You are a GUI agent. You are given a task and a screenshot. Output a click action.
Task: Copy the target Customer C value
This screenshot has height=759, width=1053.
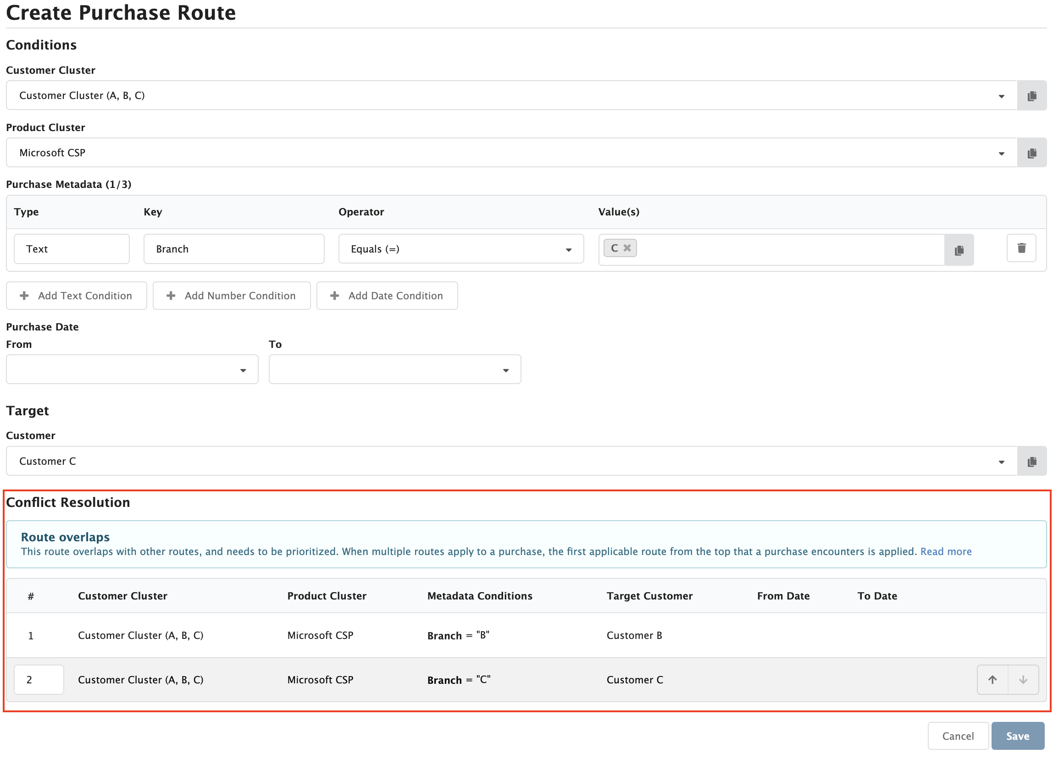click(x=1031, y=461)
